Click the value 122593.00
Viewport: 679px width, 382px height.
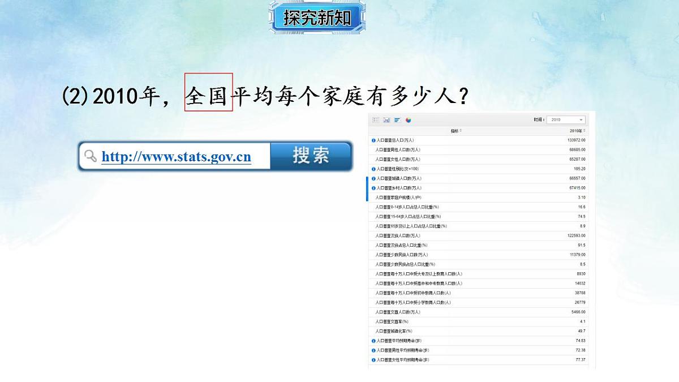576,235
